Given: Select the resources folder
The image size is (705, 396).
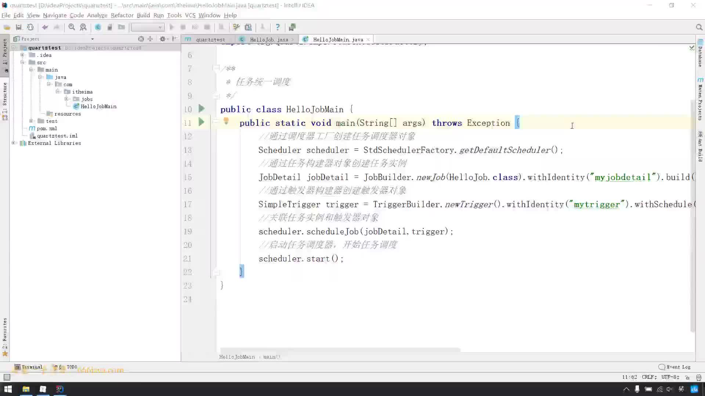Looking at the screenshot, I should click(68, 114).
